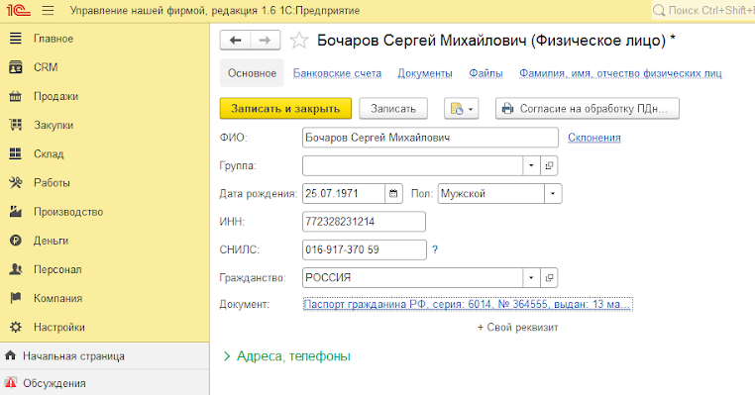Expand the Адреса, телефоны section
Screen dimensions: 755x395
pos(287,356)
